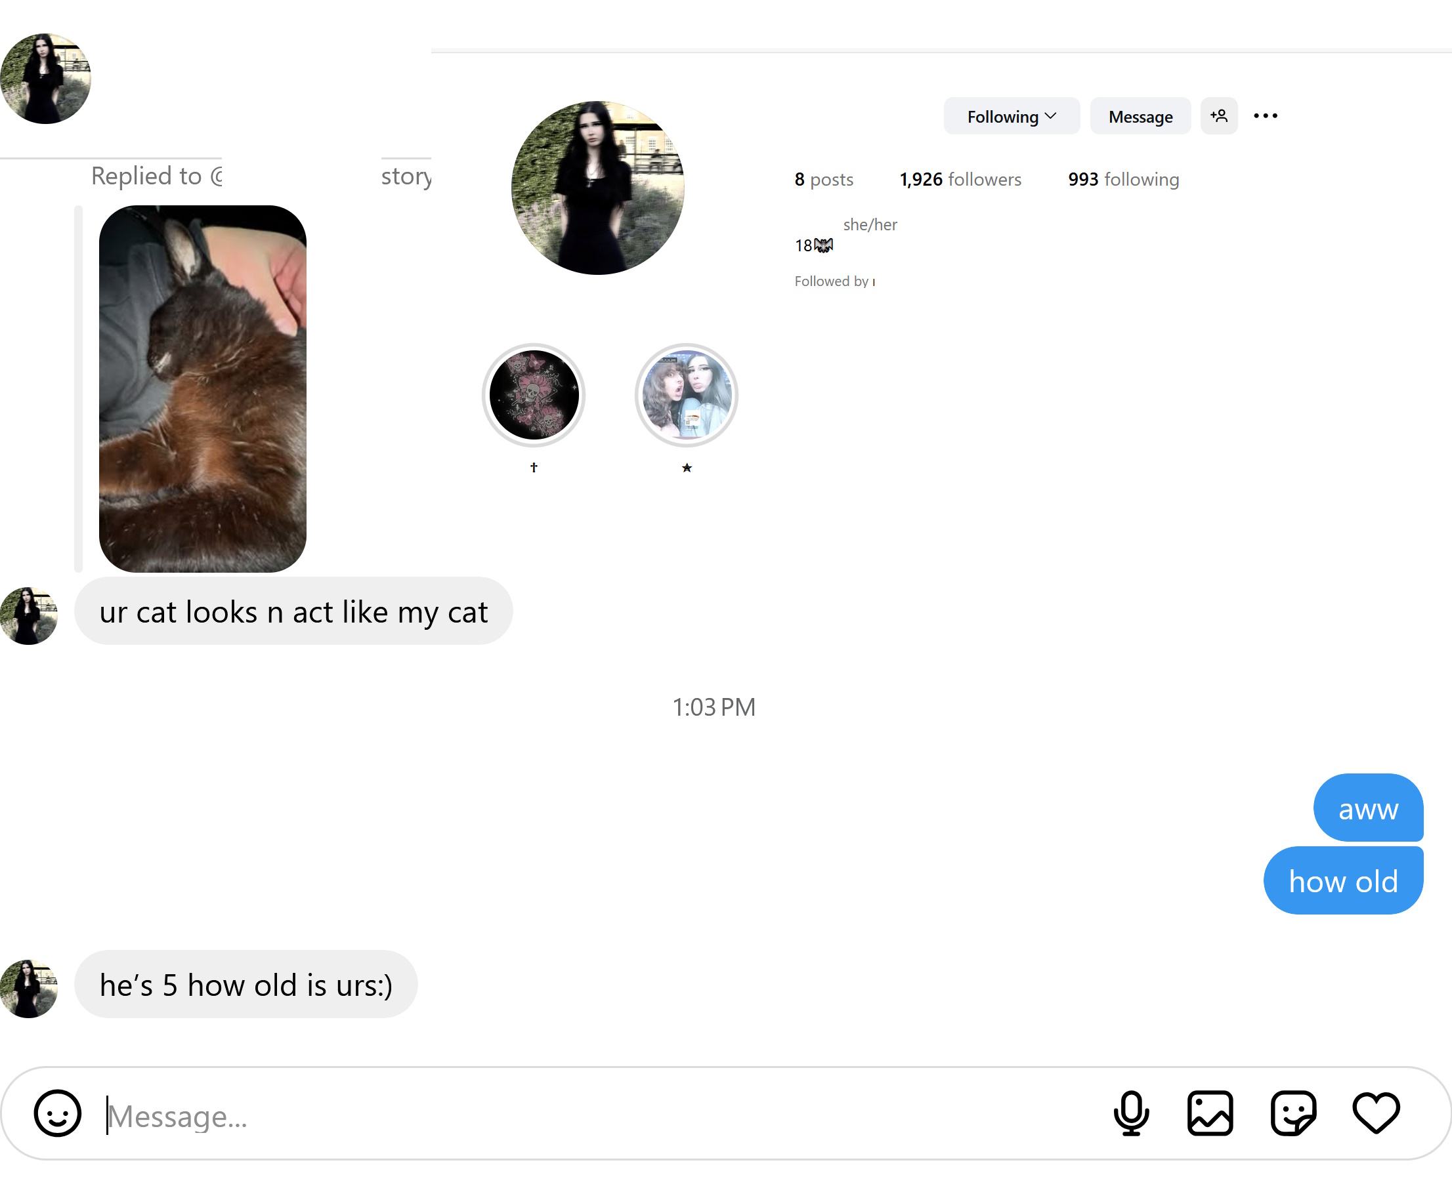
Task: View the 993 following list
Action: point(1123,179)
